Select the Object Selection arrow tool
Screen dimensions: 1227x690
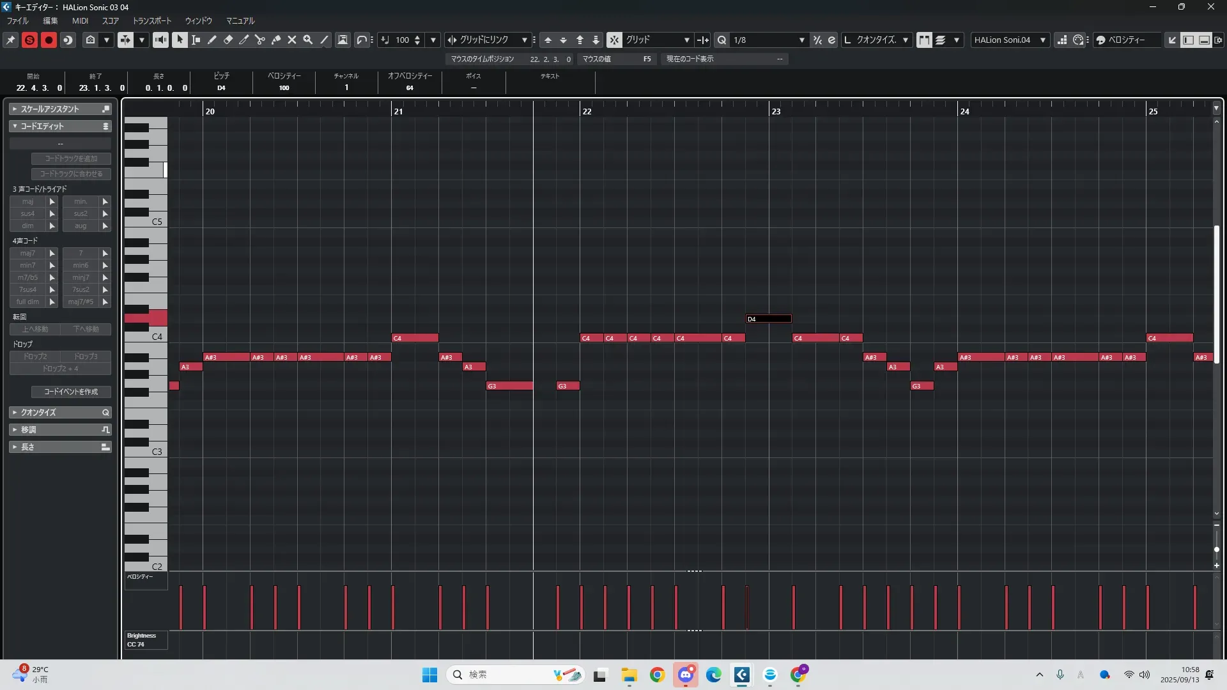point(180,40)
